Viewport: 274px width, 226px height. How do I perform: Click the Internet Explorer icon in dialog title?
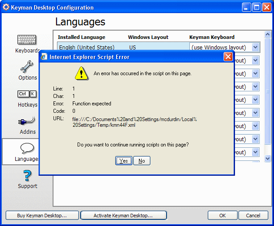pyautogui.click(x=44, y=57)
